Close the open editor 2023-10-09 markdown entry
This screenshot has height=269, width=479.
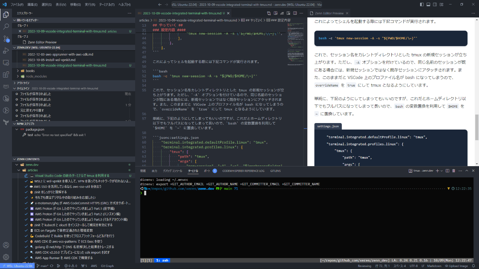point(20,31)
